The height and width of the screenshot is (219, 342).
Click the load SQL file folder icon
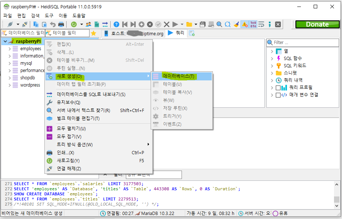189,24
